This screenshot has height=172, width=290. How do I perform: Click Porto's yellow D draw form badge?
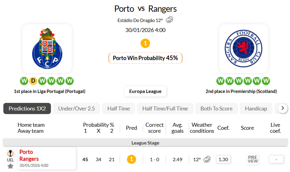pos(33,81)
